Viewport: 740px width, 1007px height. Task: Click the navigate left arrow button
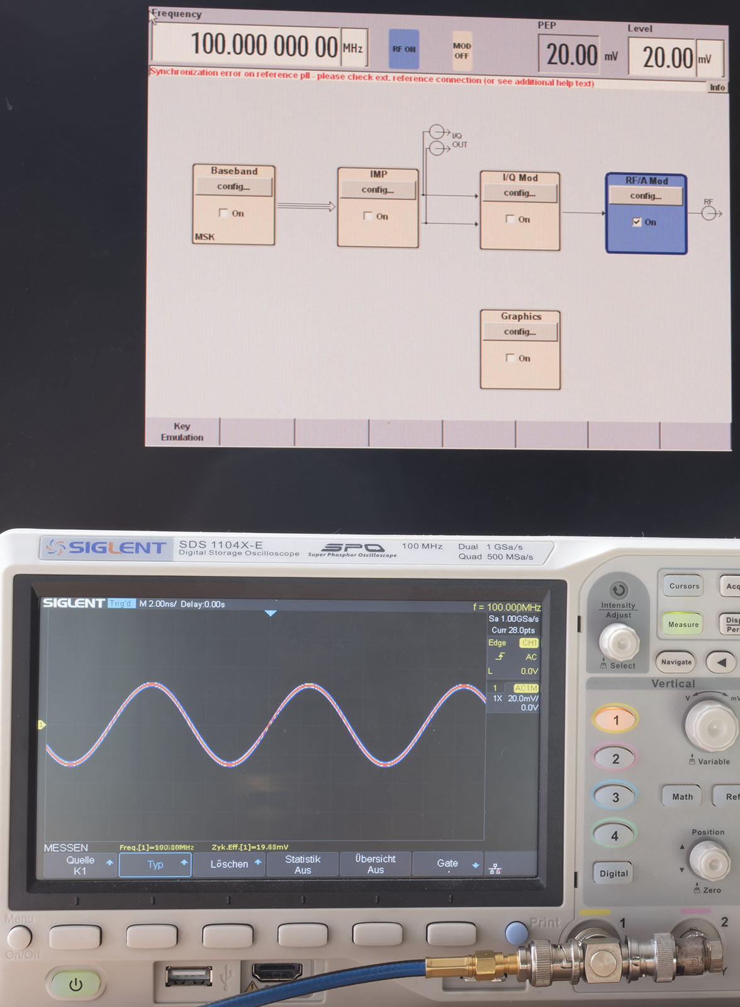[x=722, y=662]
